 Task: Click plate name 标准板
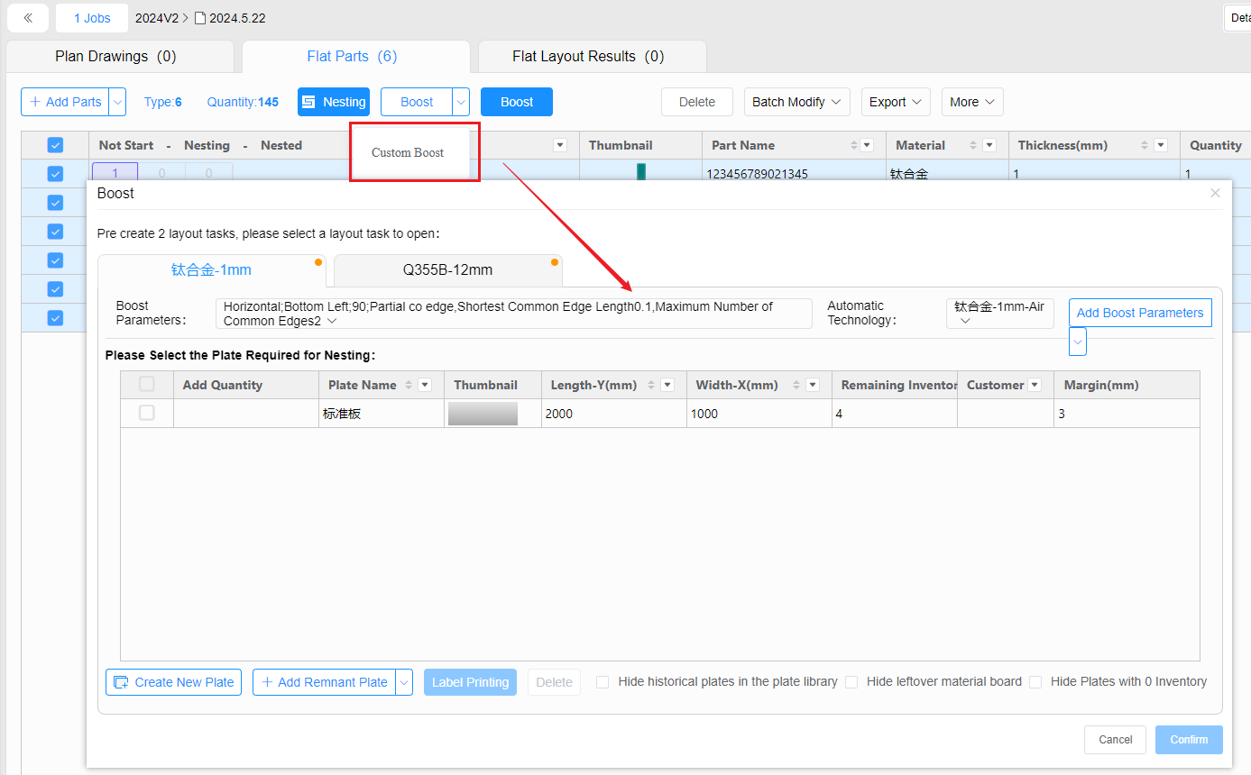point(342,414)
